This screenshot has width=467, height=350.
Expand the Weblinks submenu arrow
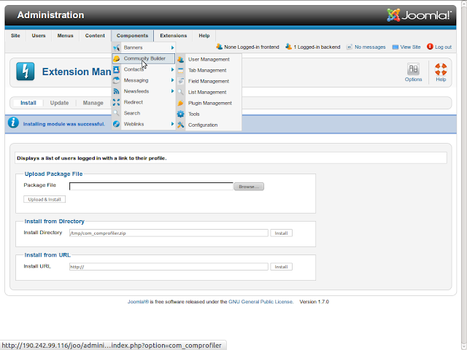172,124
